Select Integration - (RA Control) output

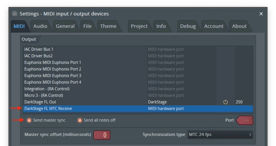tap(138, 89)
